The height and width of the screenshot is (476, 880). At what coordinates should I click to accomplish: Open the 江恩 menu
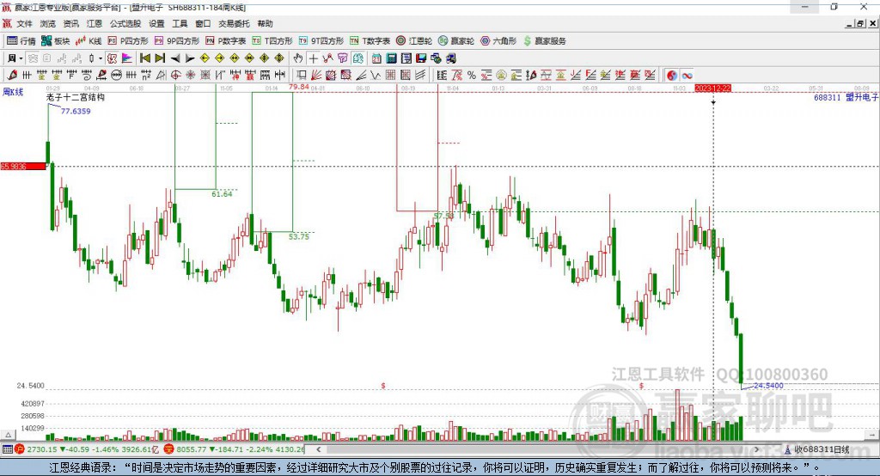[x=95, y=23]
